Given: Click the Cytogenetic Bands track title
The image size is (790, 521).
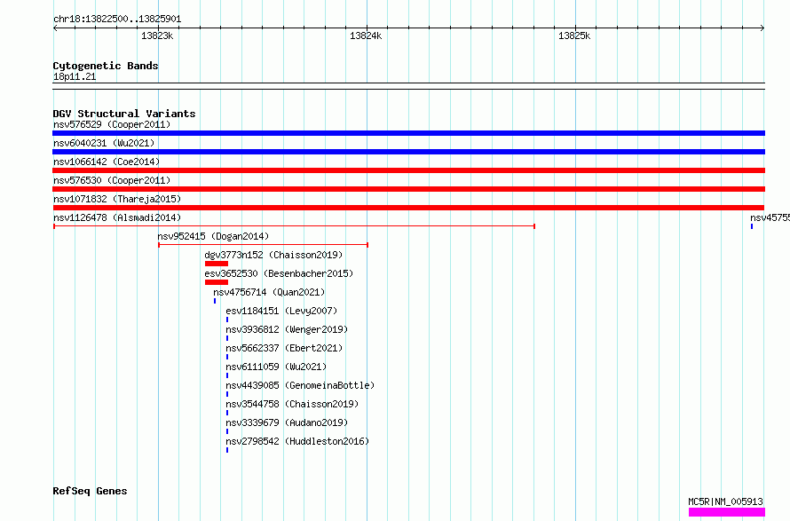Looking at the screenshot, I should coord(106,66).
